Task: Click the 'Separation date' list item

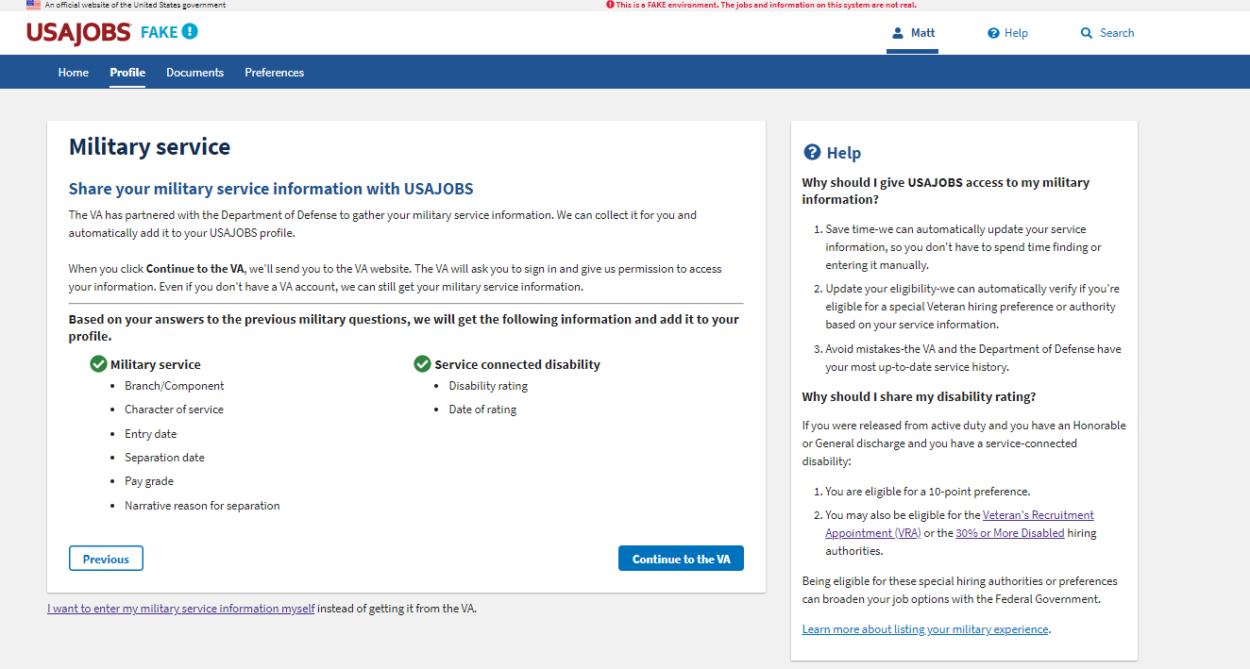Action: 164,458
